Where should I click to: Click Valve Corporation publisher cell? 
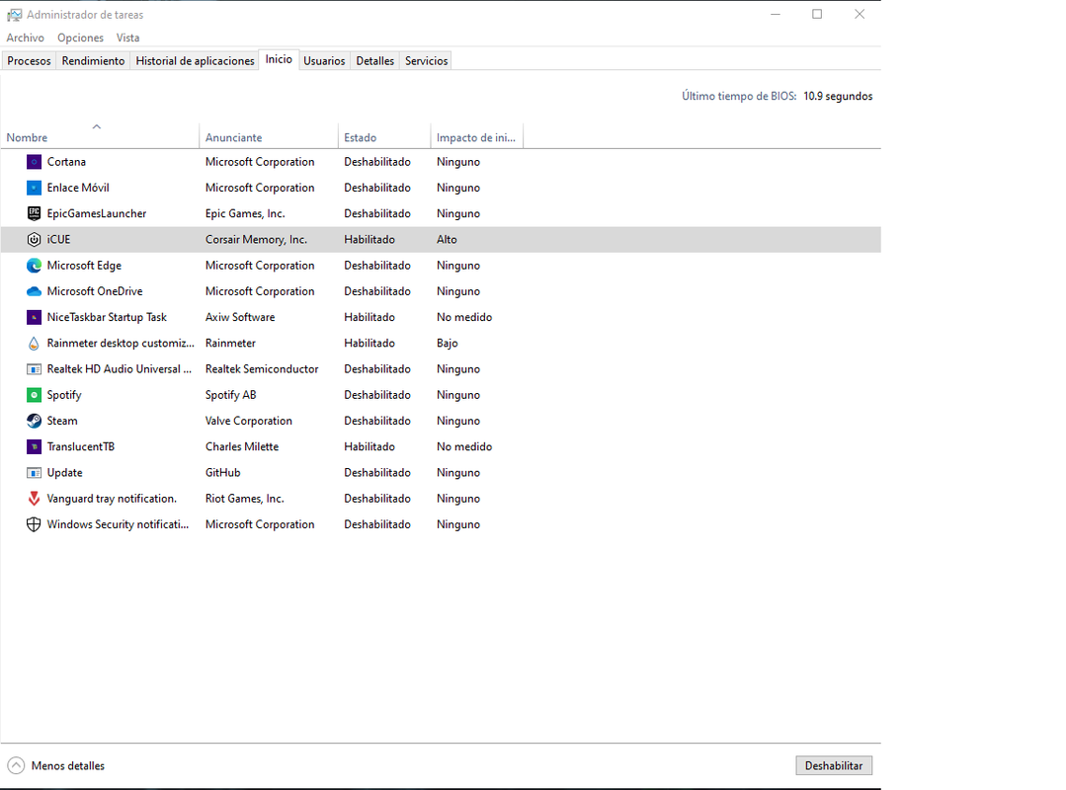click(x=249, y=421)
